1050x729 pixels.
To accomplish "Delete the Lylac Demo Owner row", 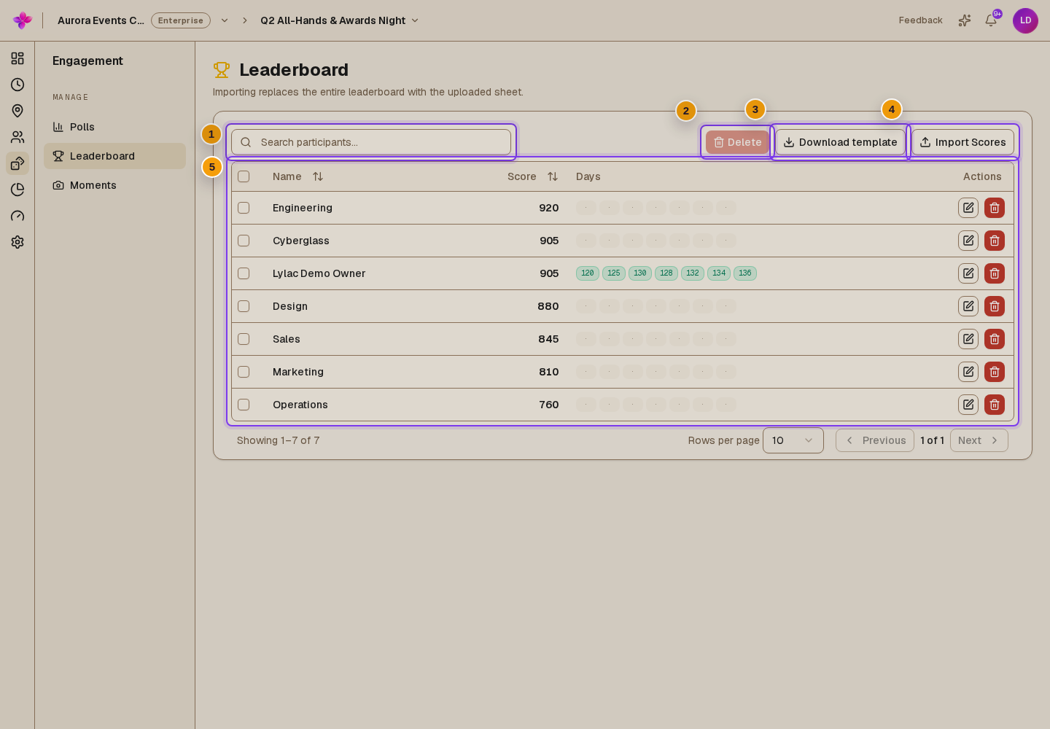I will (995, 273).
